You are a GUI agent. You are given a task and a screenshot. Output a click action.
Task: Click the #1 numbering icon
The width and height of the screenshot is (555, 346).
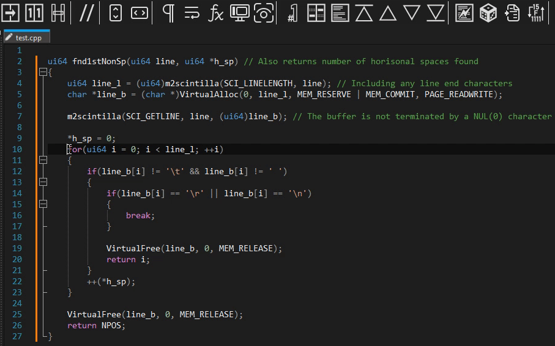292,13
